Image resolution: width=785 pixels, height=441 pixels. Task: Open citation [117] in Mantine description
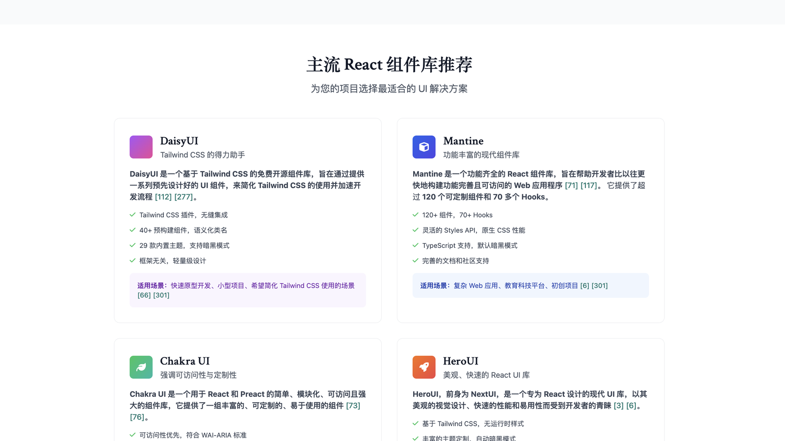click(x=589, y=186)
